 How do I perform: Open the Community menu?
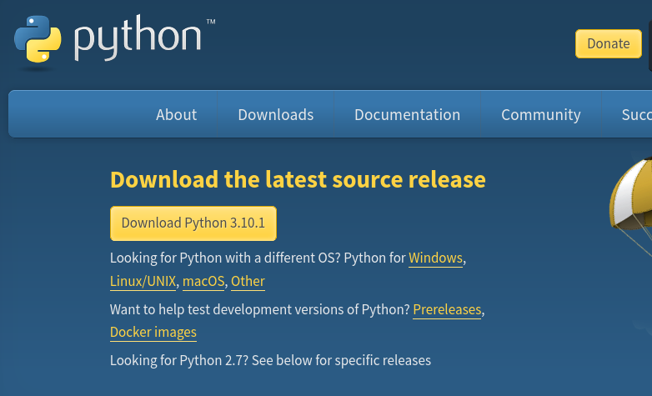541,114
